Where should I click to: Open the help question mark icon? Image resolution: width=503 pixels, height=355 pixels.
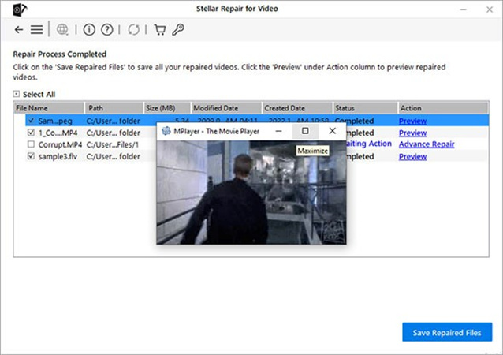point(106,30)
